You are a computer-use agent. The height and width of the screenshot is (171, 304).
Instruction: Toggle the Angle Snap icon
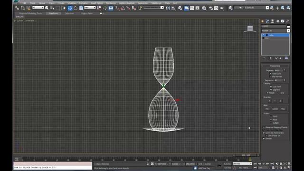(x=123, y=8)
